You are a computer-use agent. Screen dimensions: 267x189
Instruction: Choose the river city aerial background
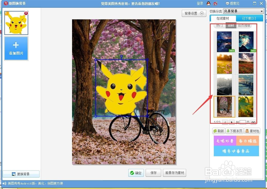tap(246, 85)
